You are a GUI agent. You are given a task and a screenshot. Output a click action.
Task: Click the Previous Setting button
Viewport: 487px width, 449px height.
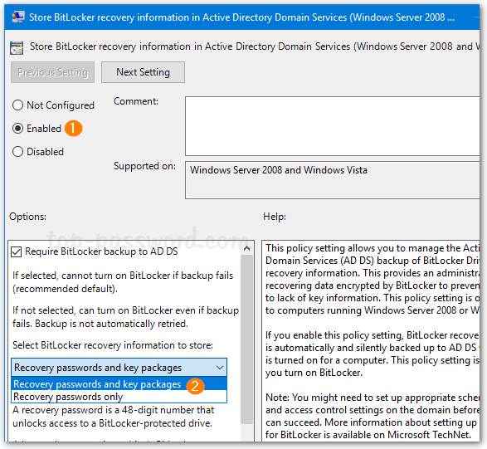(52, 72)
